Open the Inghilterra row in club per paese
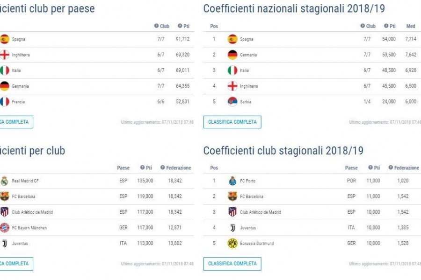 96,55
